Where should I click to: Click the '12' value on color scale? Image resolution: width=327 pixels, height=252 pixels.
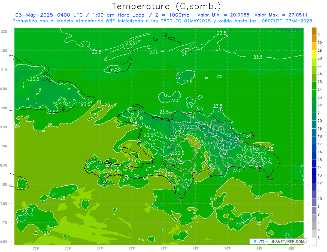coord(320,183)
